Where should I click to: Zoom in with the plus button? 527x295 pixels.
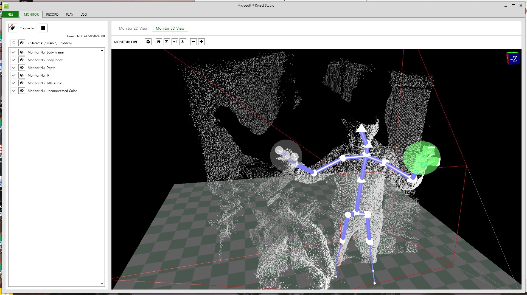pyautogui.click(x=201, y=42)
